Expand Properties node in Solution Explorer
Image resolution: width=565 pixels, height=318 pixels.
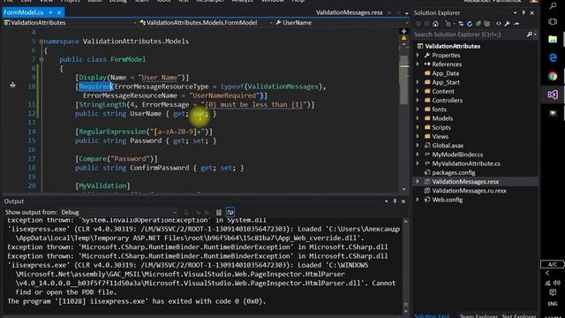[x=418, y=55]
